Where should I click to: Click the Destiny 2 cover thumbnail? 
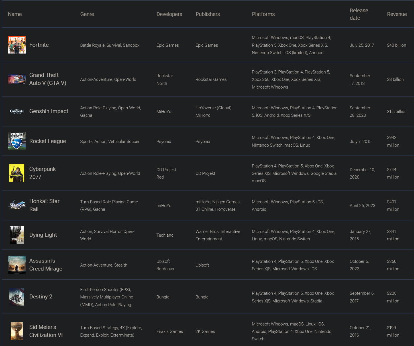(17, 297)
